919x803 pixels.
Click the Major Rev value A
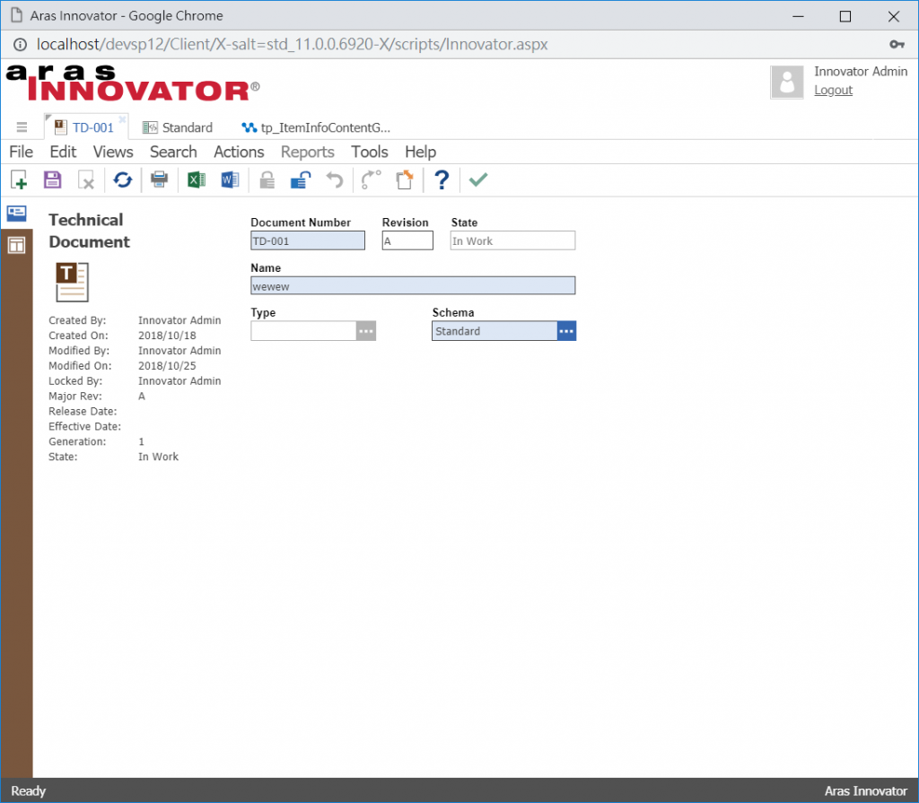[x=141, y=397]
